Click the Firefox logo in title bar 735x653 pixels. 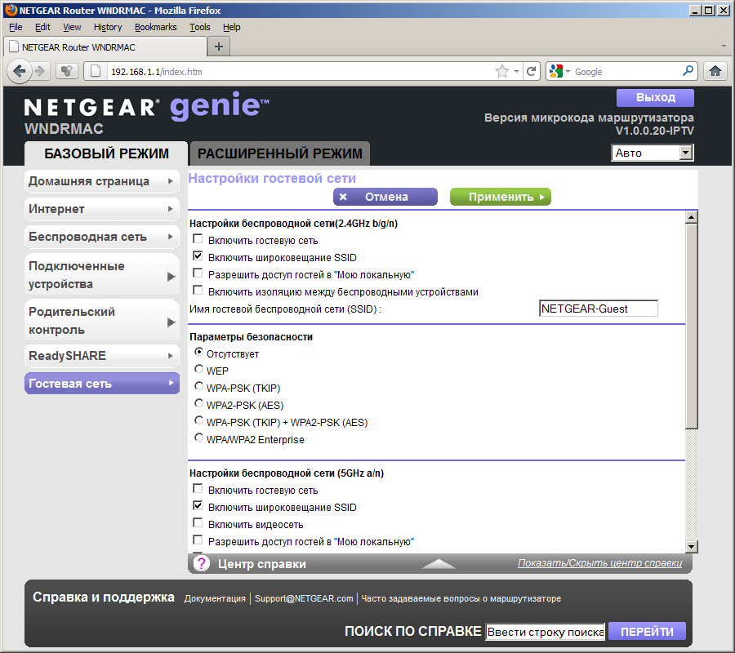tap(11, 10)
